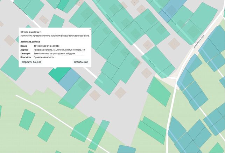Click the green parcel left of the popup pointer
This screenshot has height=153, width=225.
coord(13,68)
